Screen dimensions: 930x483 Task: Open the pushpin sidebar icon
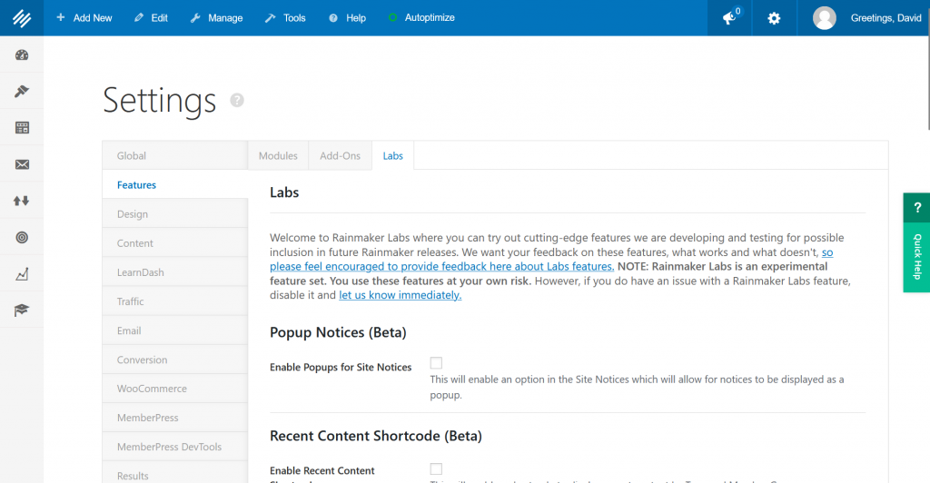coord(22,92)
